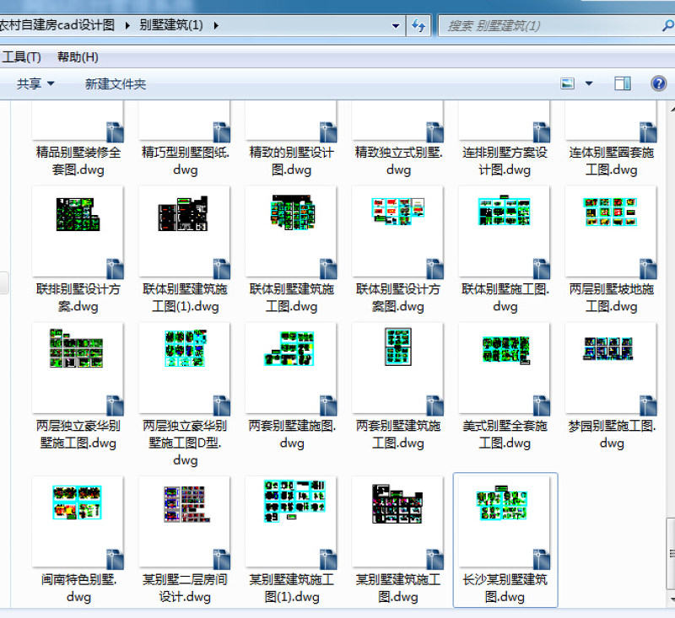
Task: Click the 精致的别墅设计图.dwg file name
Action: 291,161
